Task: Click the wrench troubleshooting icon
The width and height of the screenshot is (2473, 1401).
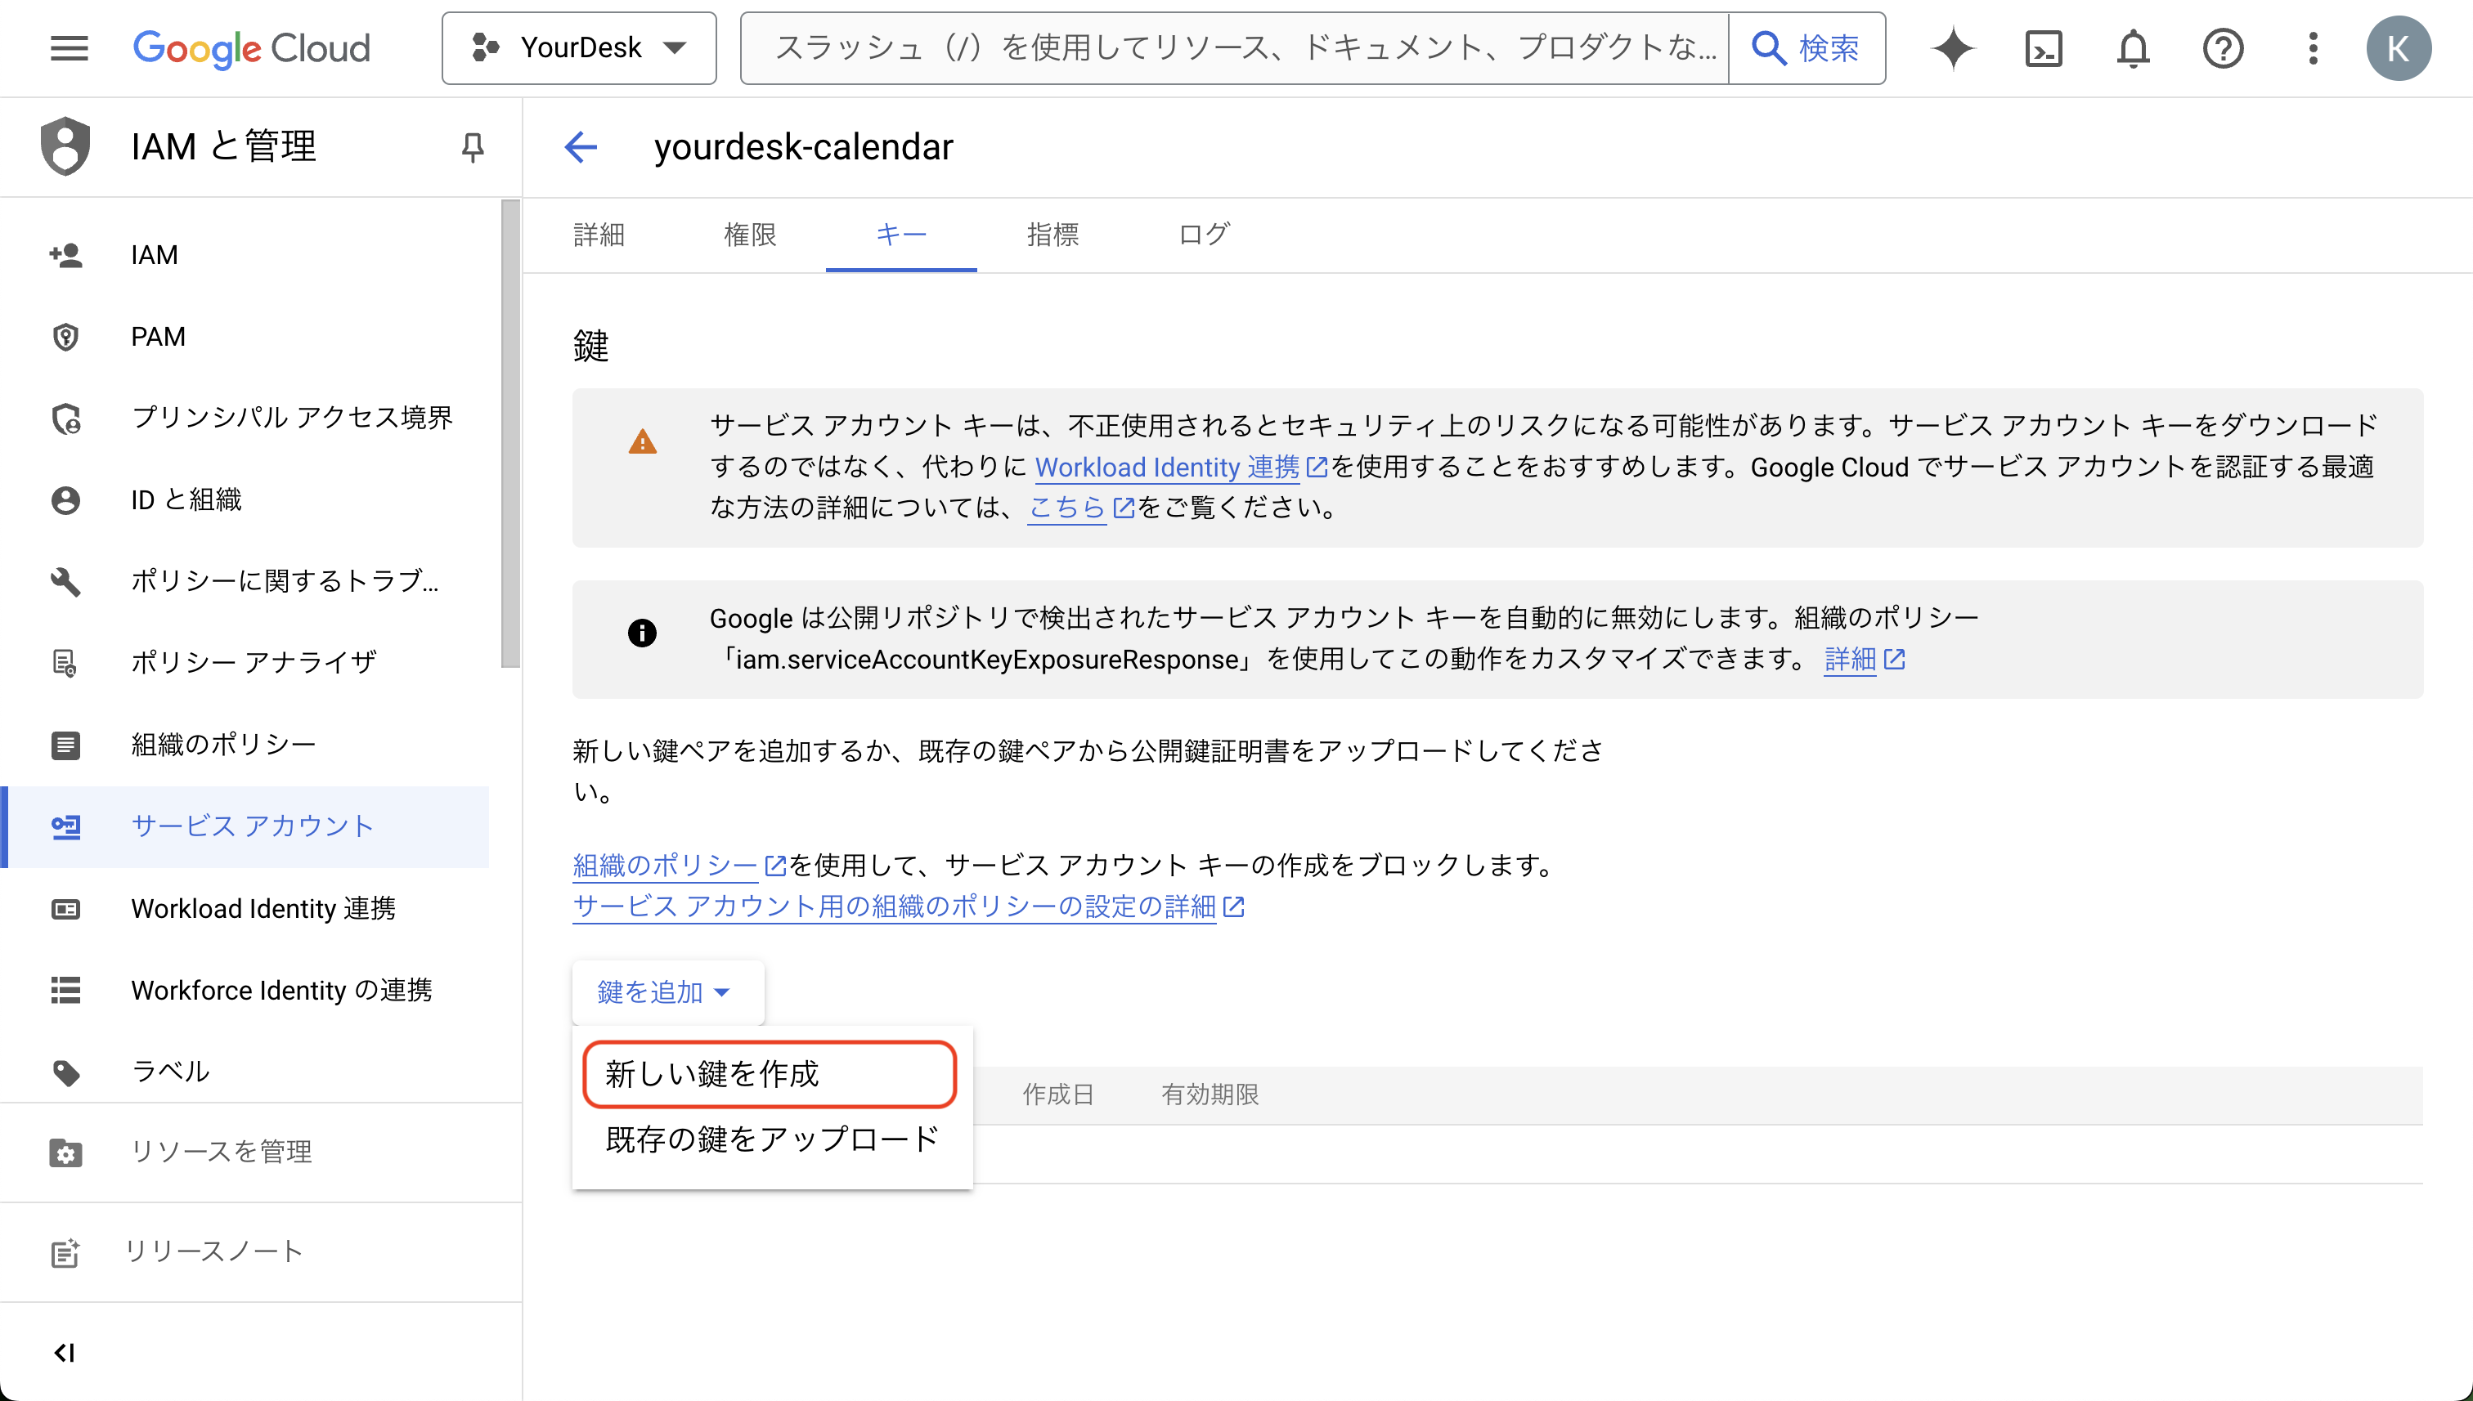Action: 65,582
